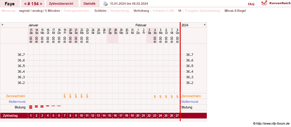Click the S mucus symbol on cycle day 23
Image resolution: width=291 pixels, height=127 pixels.
point(155,97)
